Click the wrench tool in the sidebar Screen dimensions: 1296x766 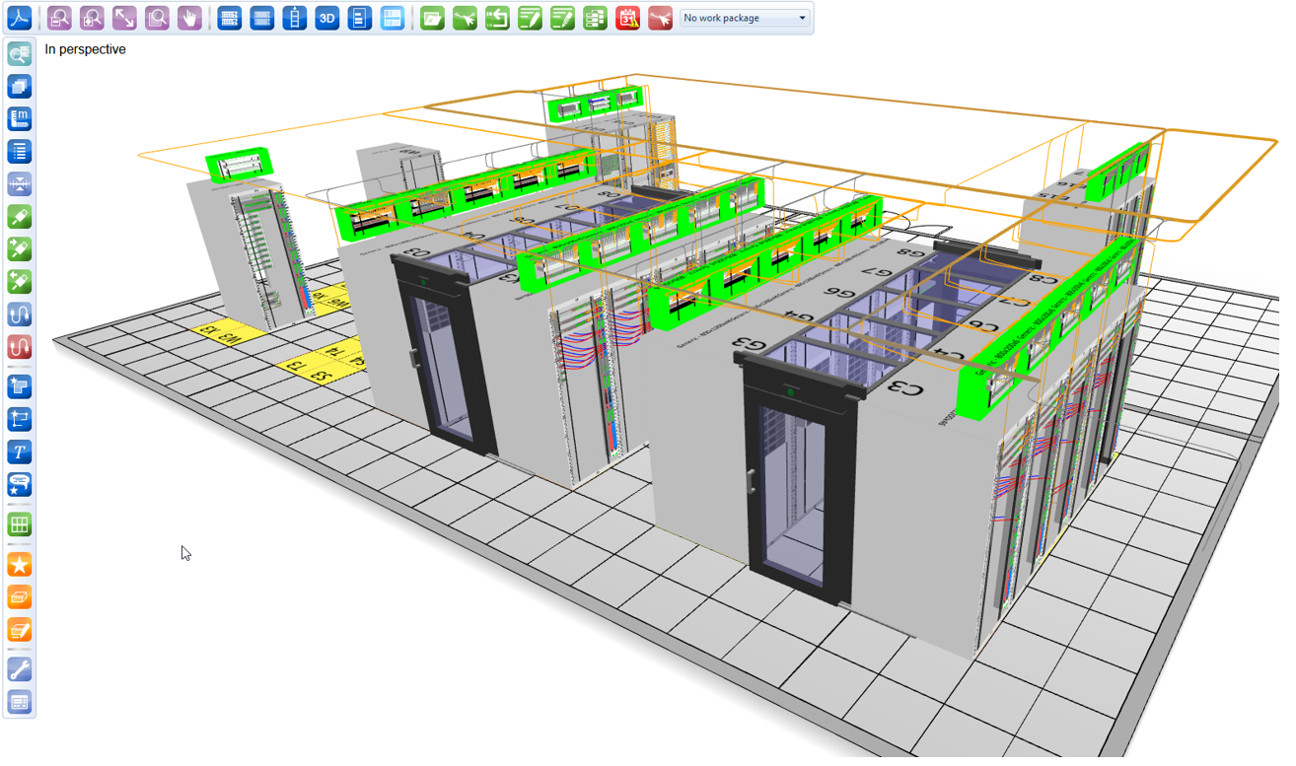click(20, 668)
